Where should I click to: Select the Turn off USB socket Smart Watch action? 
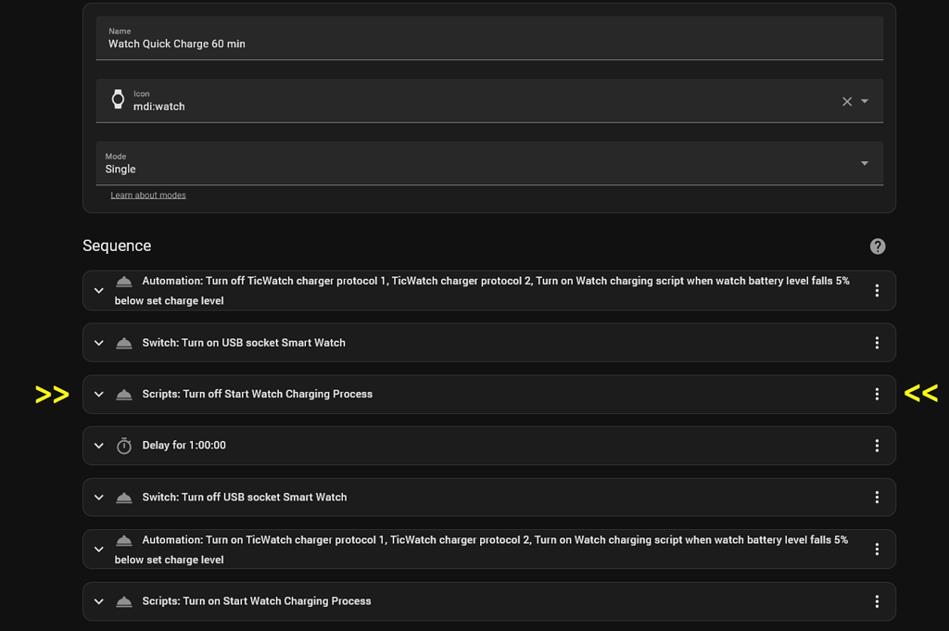[371, 497]
